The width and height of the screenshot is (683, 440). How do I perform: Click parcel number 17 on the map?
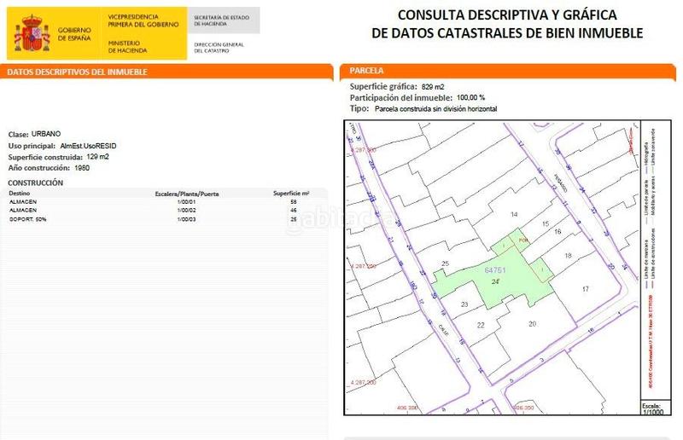(585, 290)
